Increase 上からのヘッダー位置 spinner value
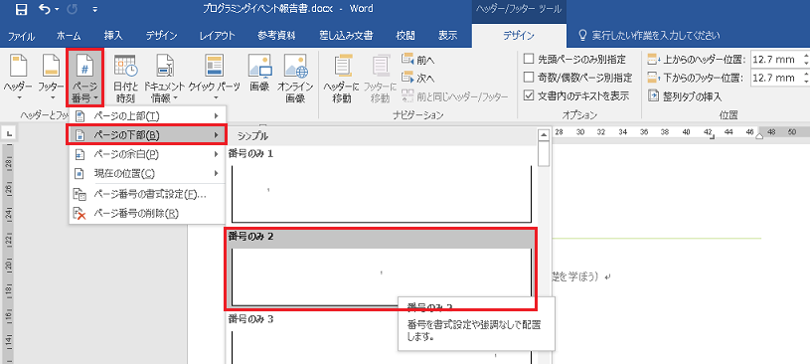The height and width of the screenshot is (364, 810). pos(806,56)
